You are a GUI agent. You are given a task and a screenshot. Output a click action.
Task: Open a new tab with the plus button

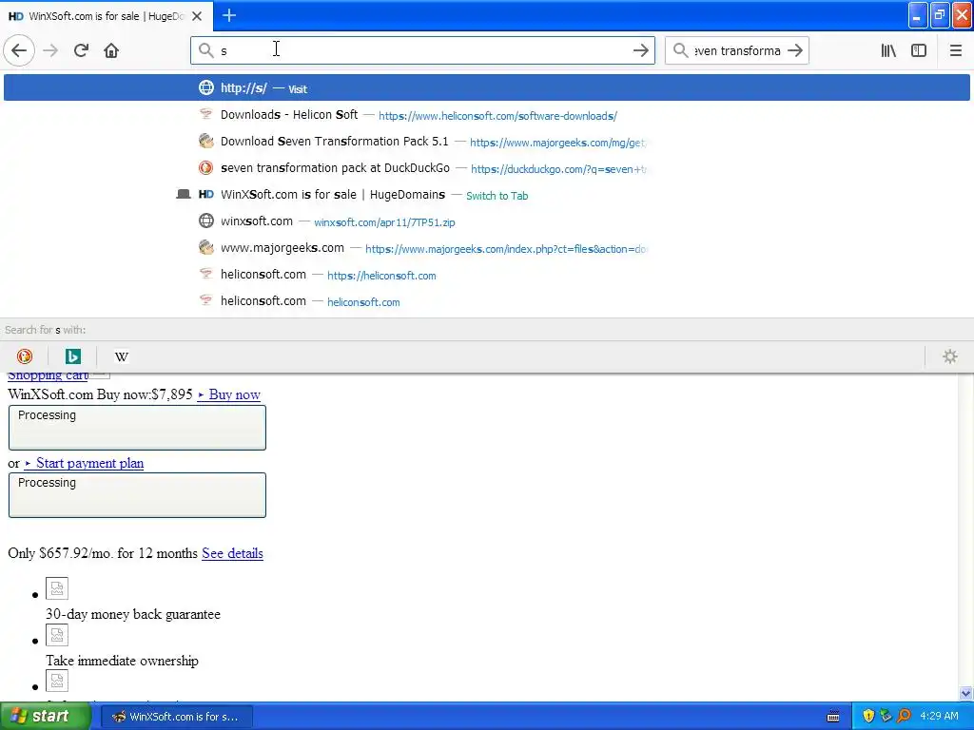[228, 15]
